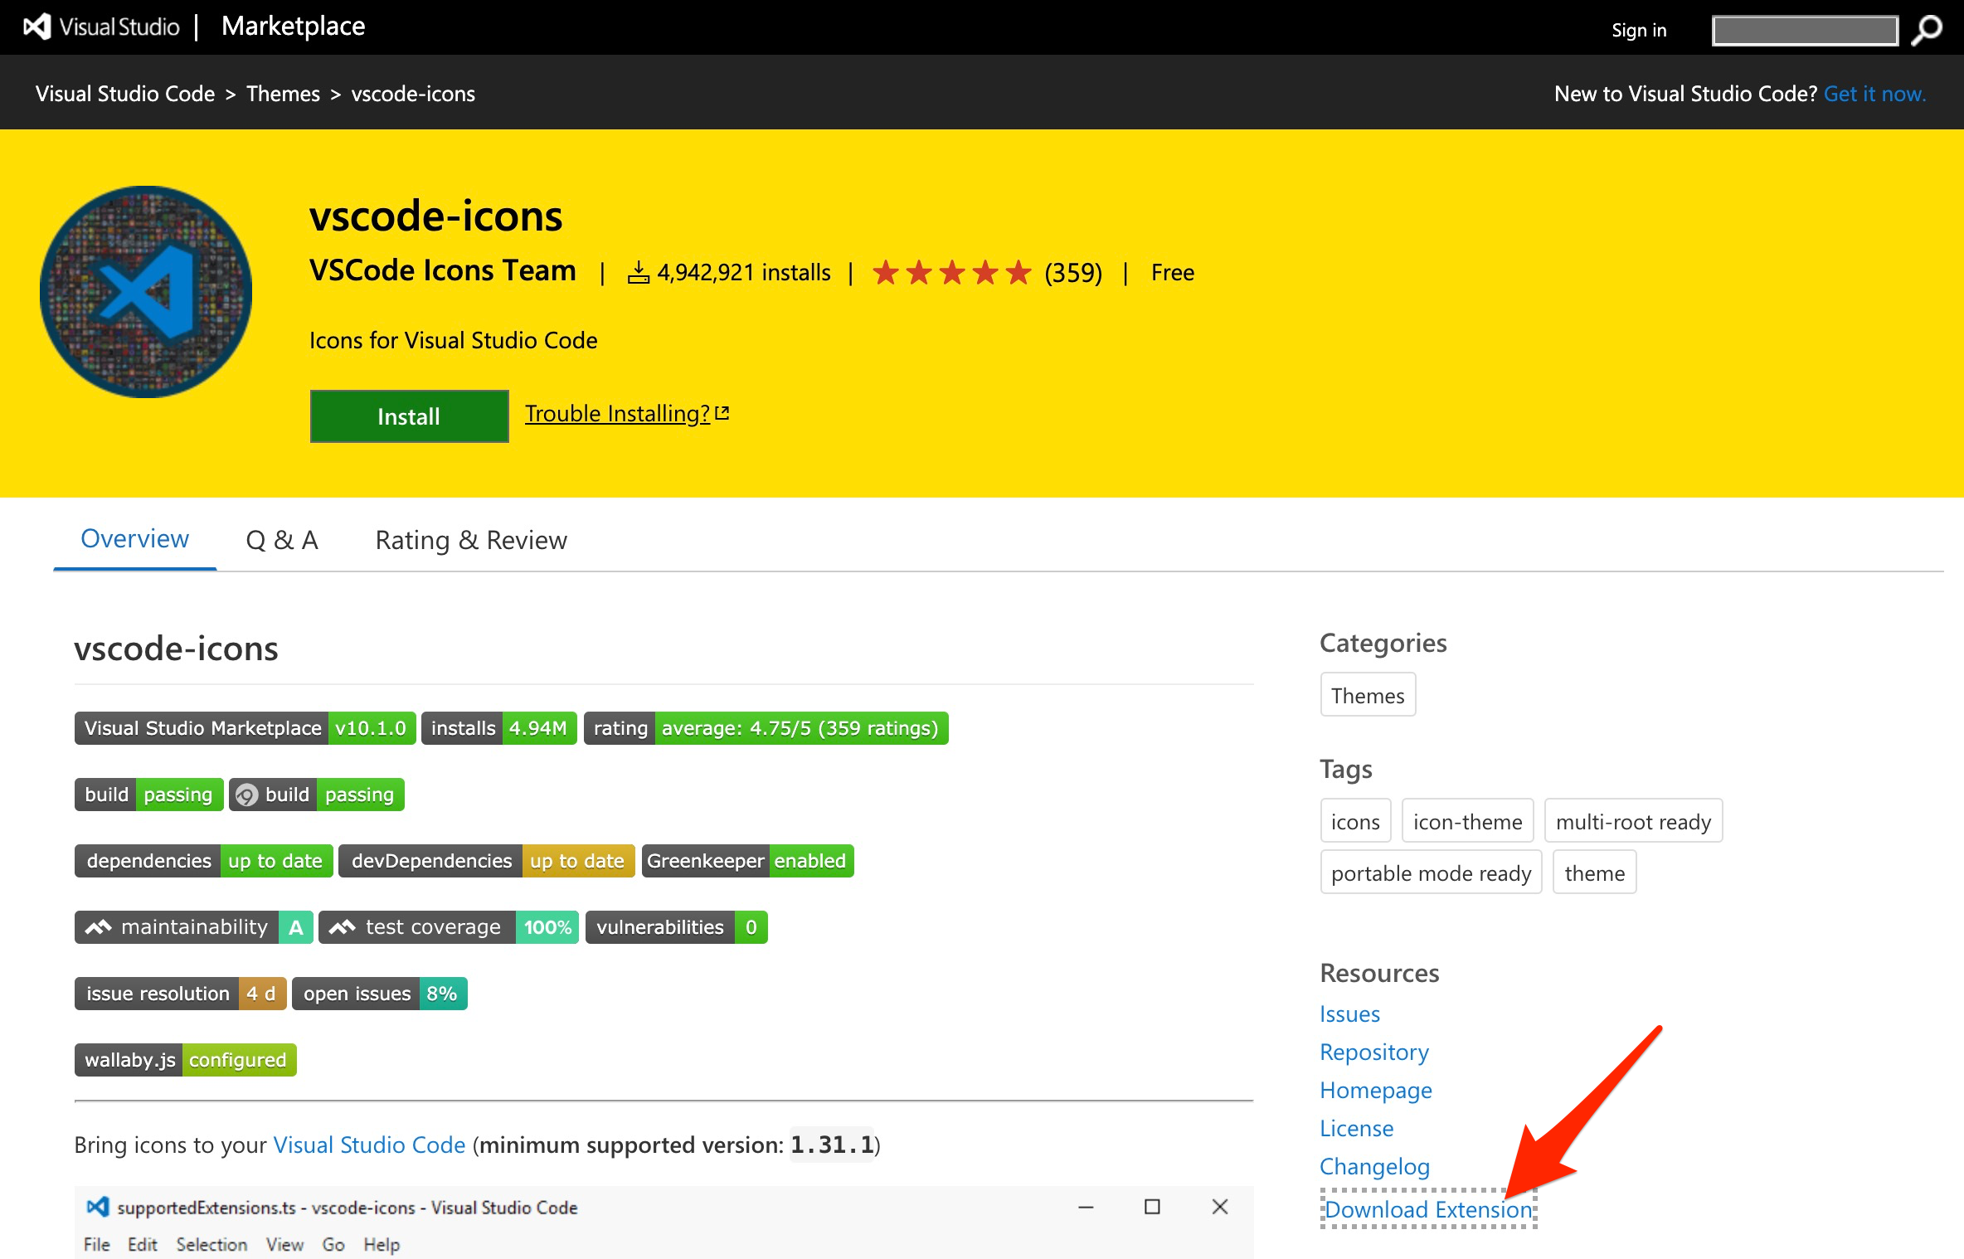Click the CircleCI build passing badge
The width and height of the screenshot is (1964, 1259).
[317, 795]
